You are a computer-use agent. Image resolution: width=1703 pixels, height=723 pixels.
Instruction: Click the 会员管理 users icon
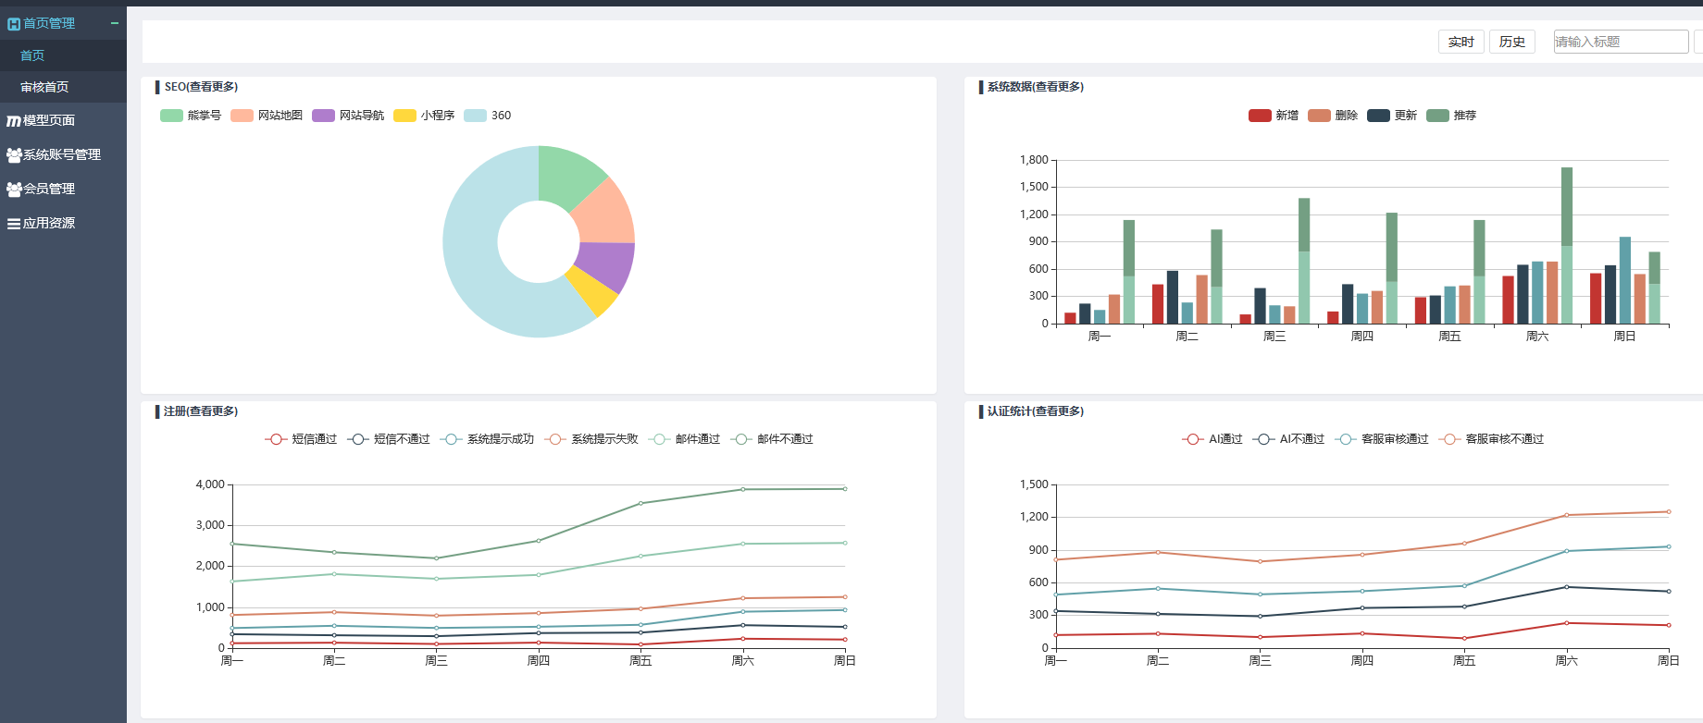[x=14, y=190]
